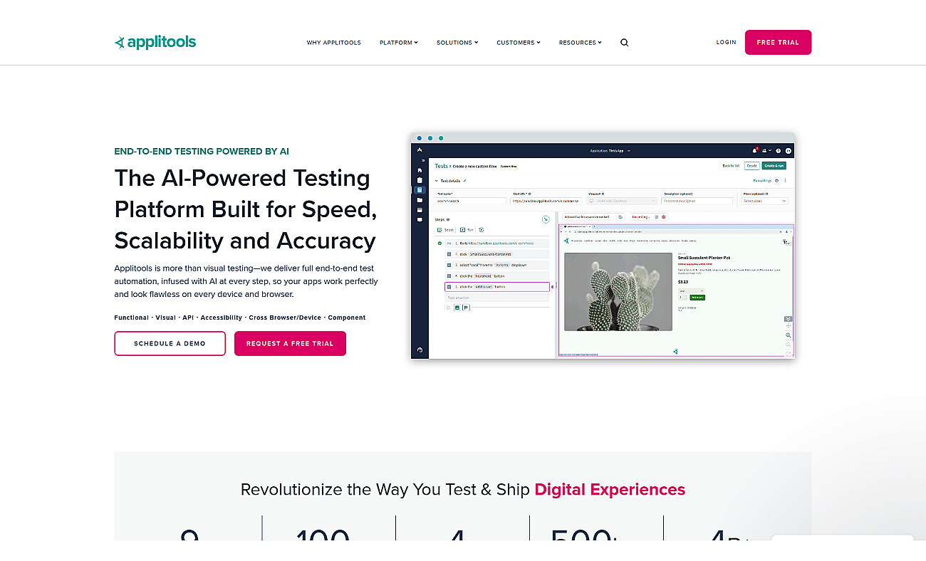Screen dimensions: 926x561
Task: Open the Select plans dropdown in screenshot
Action: point(764,201)
